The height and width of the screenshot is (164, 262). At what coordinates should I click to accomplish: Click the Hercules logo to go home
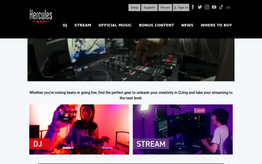[x=41, y=16]
